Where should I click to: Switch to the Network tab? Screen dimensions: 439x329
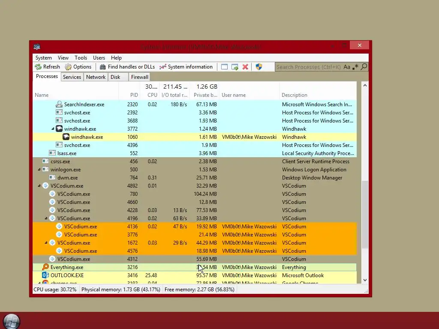(x=96, y=77)
